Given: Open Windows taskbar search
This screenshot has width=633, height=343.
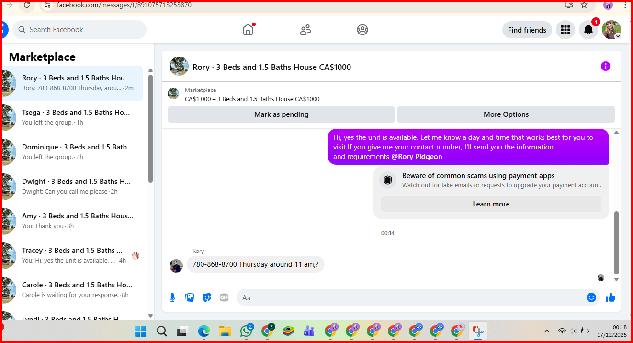Looking at the screenshot, I should pyautogui.click(x=162, y=331).
